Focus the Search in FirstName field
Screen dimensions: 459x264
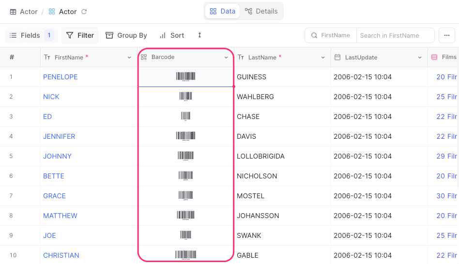point(395,35)
